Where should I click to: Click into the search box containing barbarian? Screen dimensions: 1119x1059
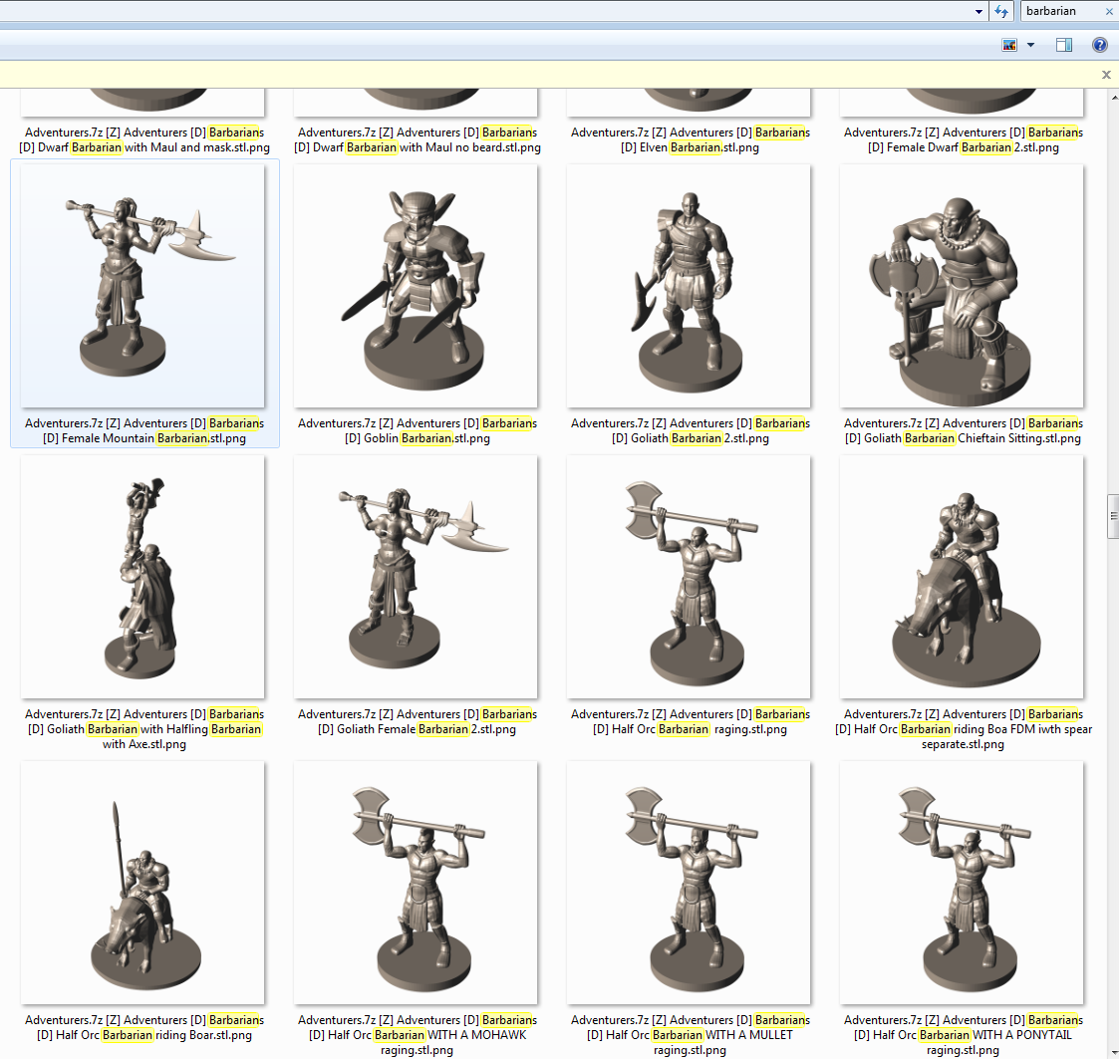(1062, 11)
